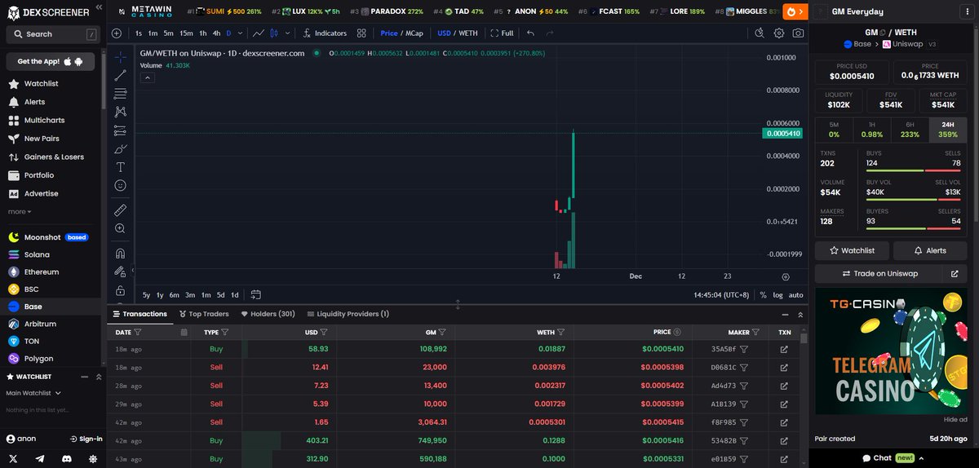Open the candlestick chart type selector

point(274,33)
